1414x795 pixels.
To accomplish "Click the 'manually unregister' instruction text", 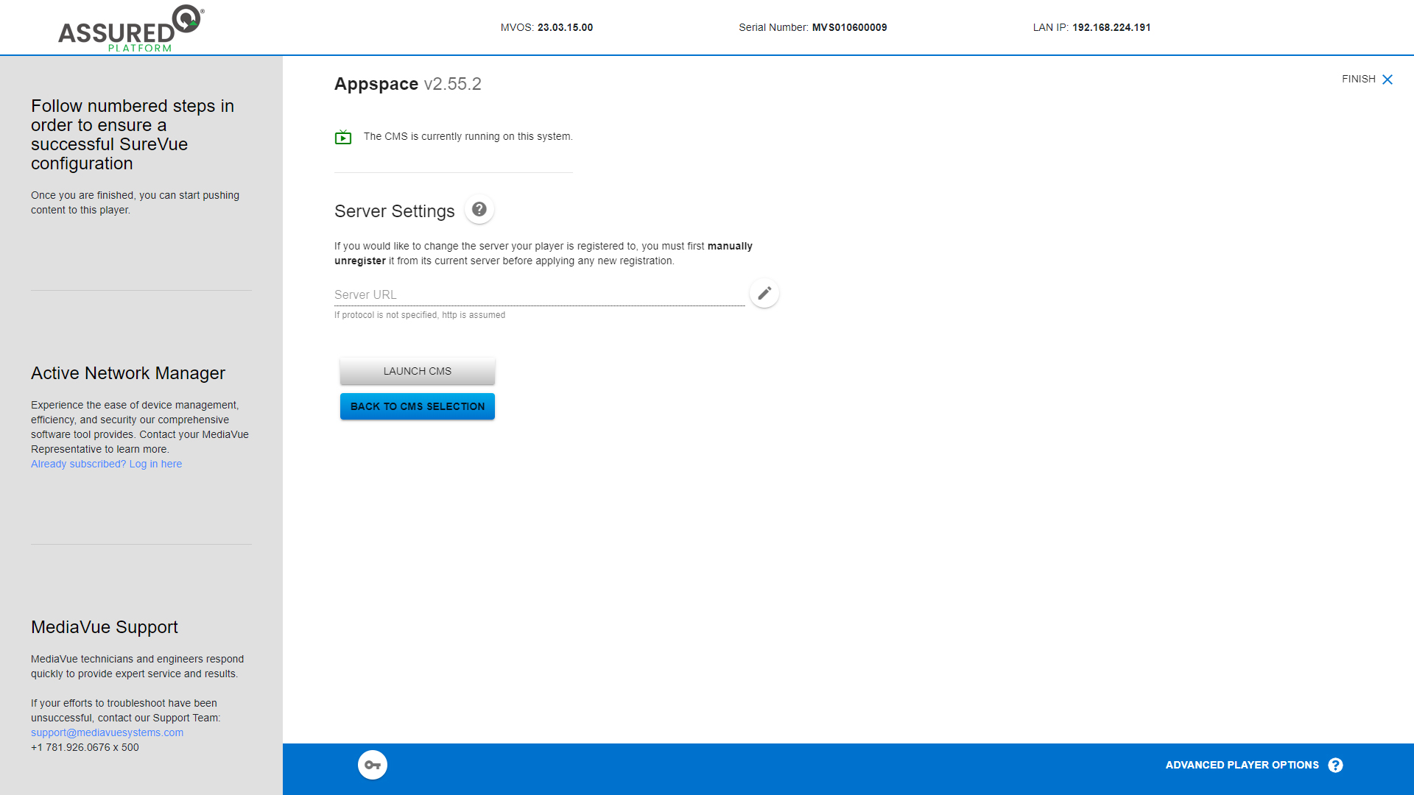I will coord(544,253).
